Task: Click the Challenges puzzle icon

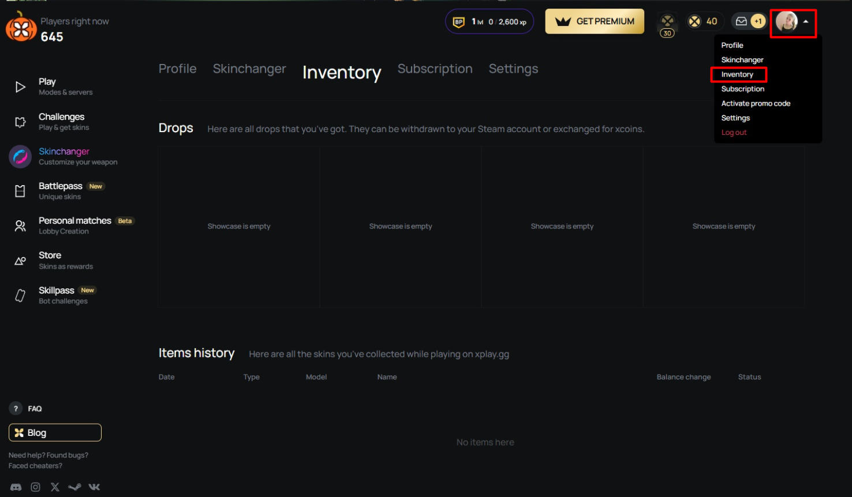Action: pos(20,122)
